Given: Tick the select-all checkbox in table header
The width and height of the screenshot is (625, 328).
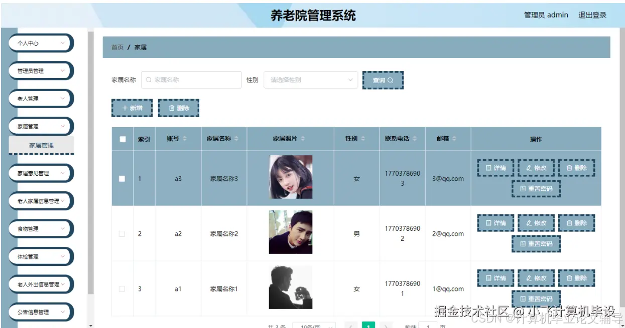Looking at the screenshot, I should click(x=122, y=139).
